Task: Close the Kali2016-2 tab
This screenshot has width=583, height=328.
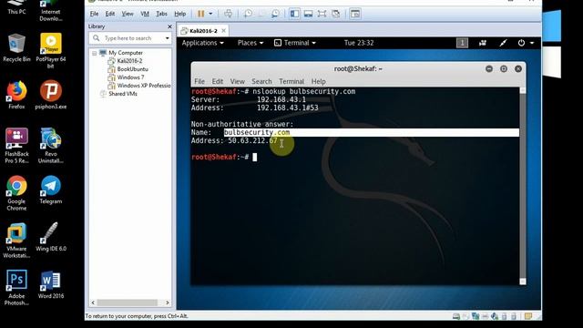Action: 223,31
